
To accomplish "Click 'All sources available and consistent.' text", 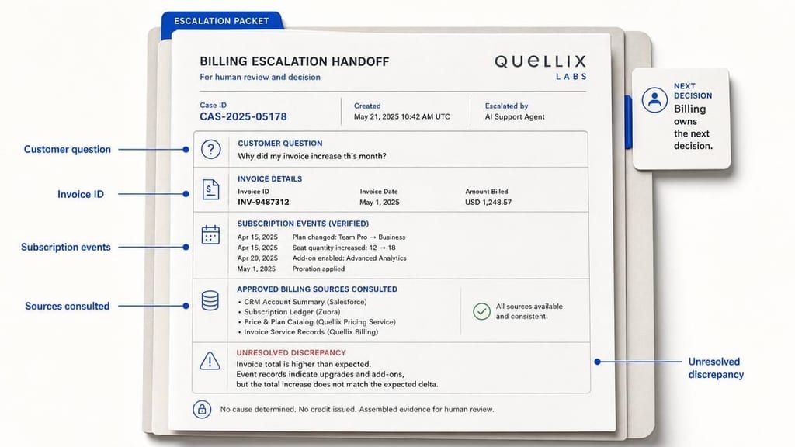I will [x=529, y=311].
